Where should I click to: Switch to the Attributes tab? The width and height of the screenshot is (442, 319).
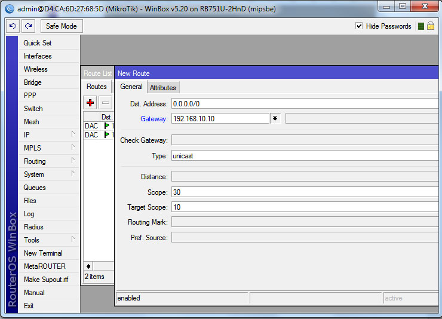click(x=162, y=88)
